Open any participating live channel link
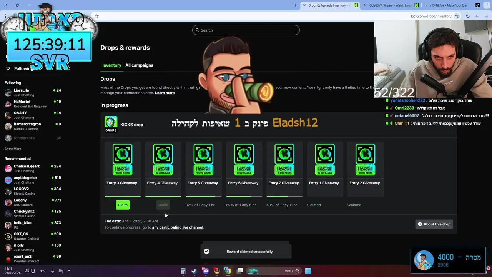Image resolution: width=492 pixels, height=277 pixels. pyautogui.click(x=177, y=227)
